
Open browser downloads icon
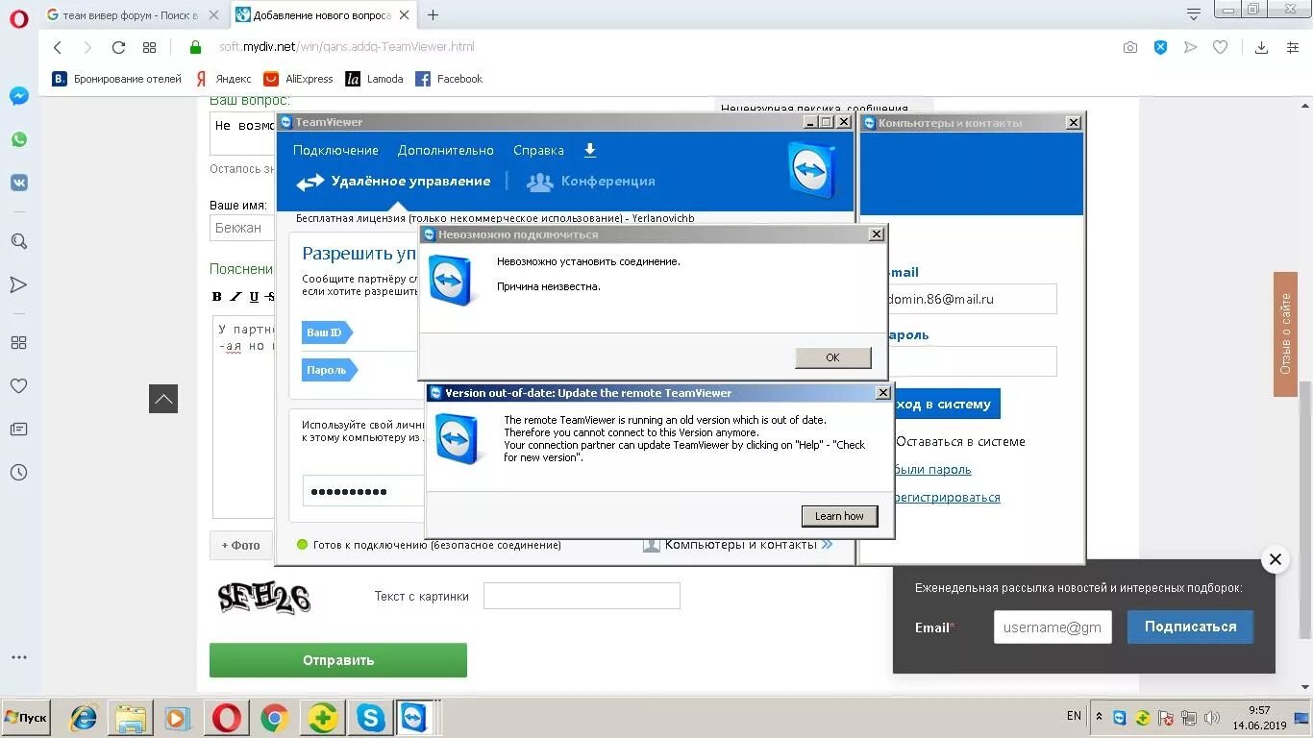point(1262,47)
